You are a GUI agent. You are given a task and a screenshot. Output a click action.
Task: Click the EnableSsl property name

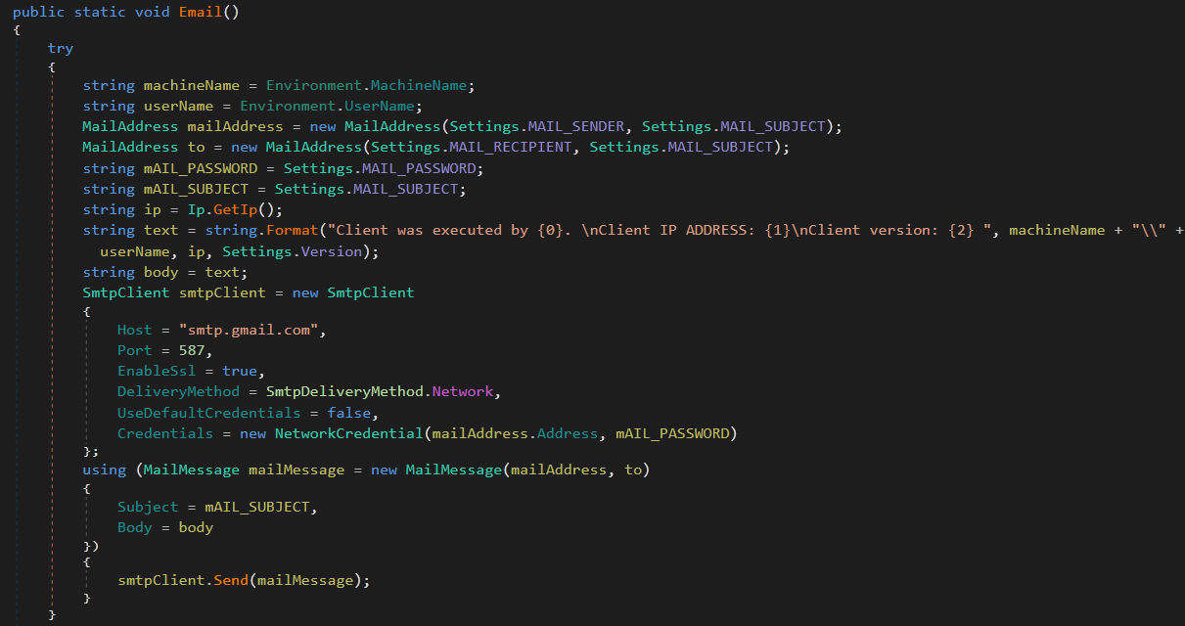157,371
